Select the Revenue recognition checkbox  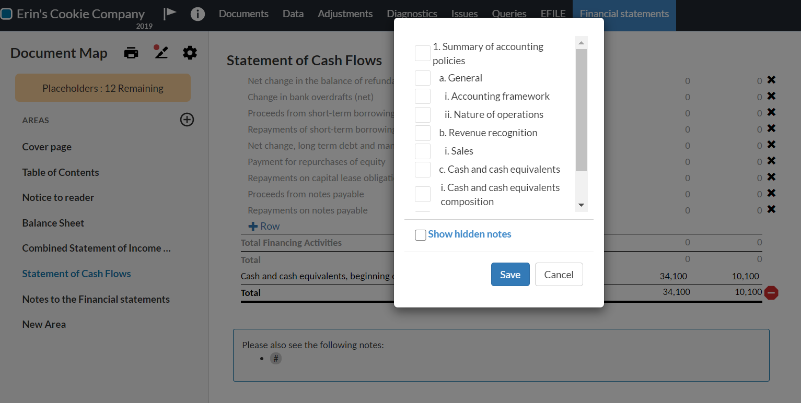click(422, 133)
